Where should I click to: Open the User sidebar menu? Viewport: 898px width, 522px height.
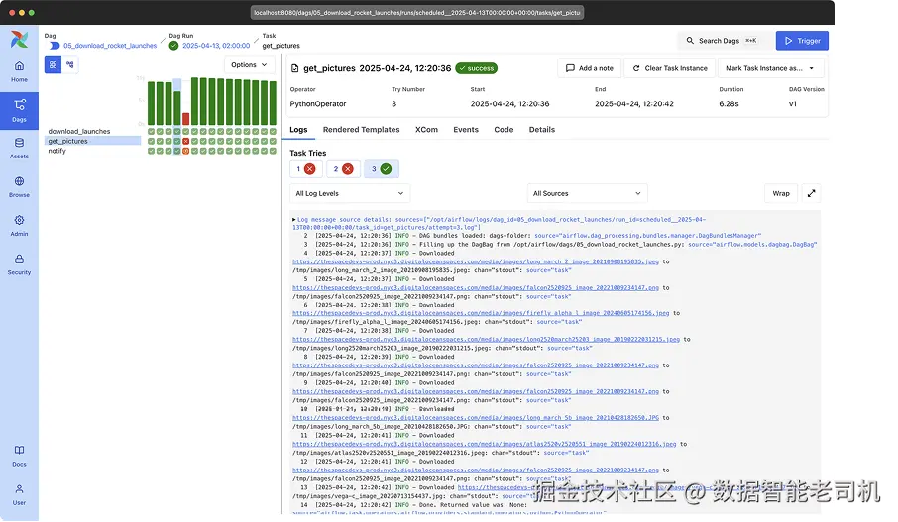[x=19, y=495]
